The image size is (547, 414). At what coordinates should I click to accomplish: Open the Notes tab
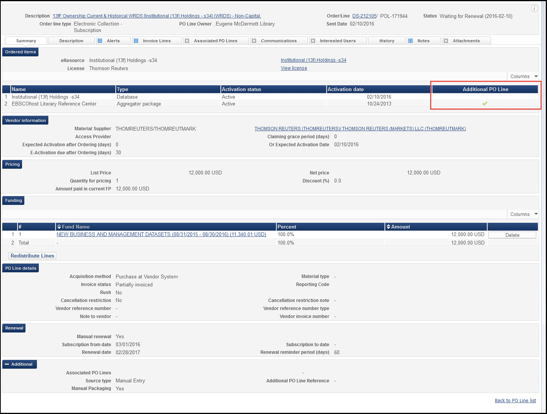pyautogui.click(x=423, y=41)
